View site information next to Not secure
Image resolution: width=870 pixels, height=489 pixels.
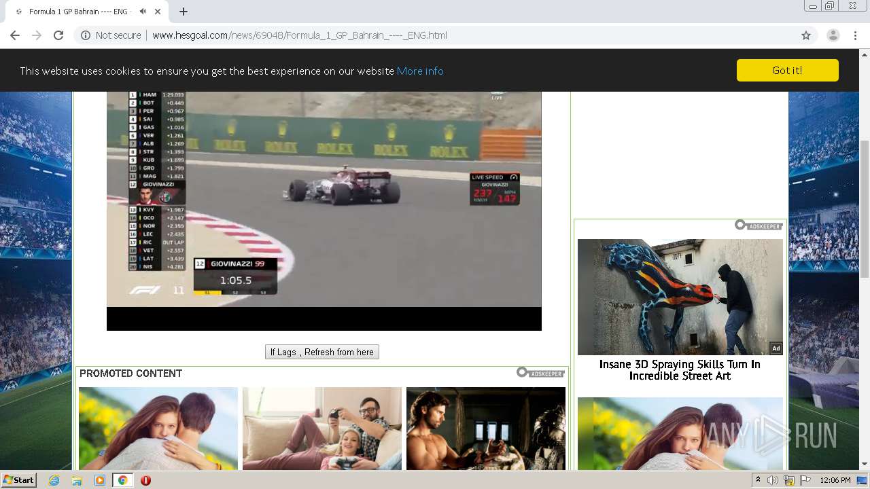[x=86, y=35]
